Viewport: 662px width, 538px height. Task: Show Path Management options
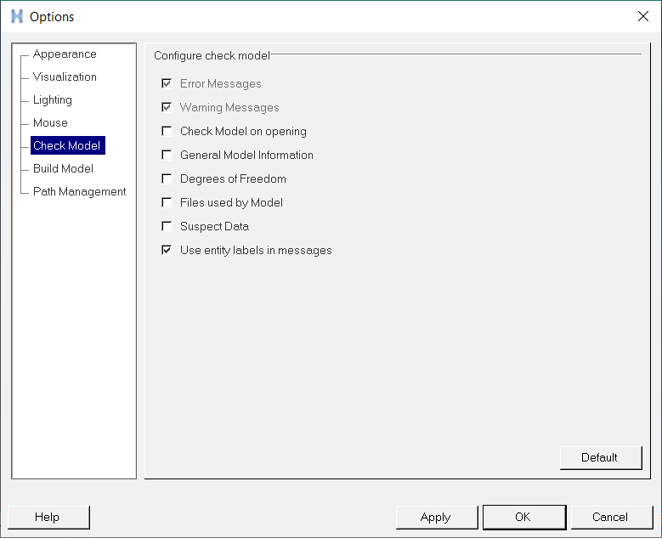tap(79, 192)
